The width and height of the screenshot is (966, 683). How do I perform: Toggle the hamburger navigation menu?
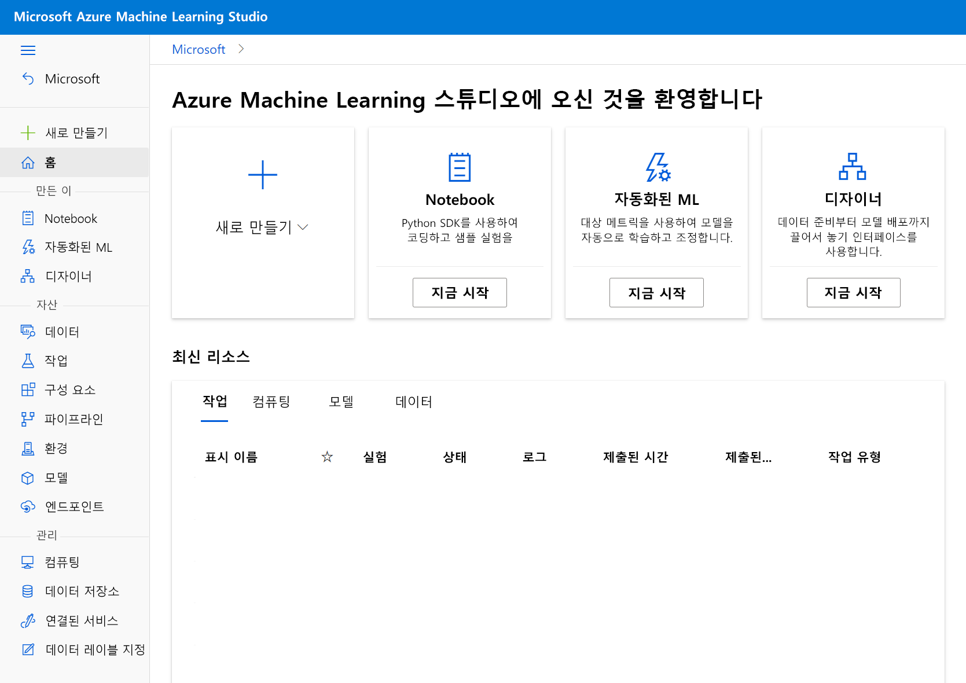[x=28, y=50]
